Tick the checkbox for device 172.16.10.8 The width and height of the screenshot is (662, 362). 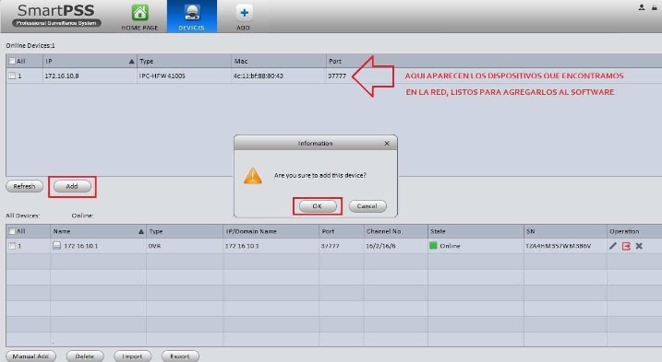12,76
